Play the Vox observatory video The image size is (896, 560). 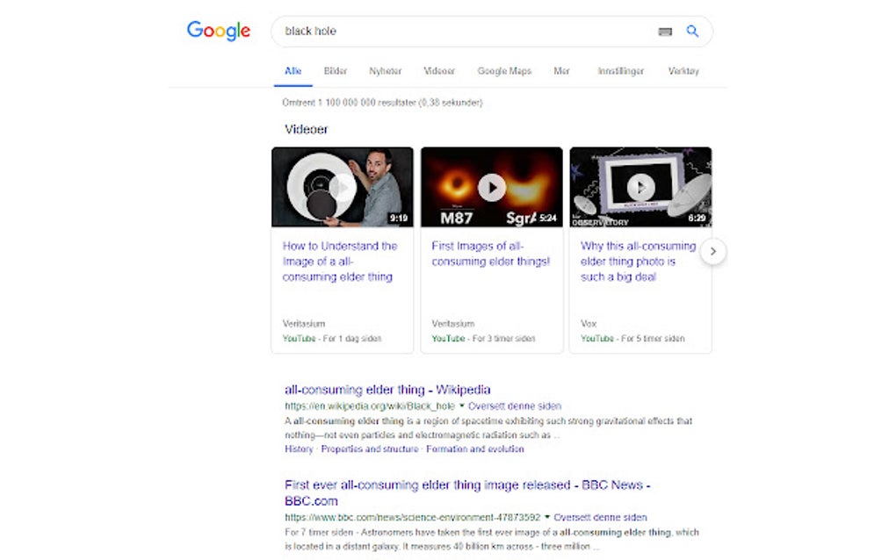click(x=640, y=185)
